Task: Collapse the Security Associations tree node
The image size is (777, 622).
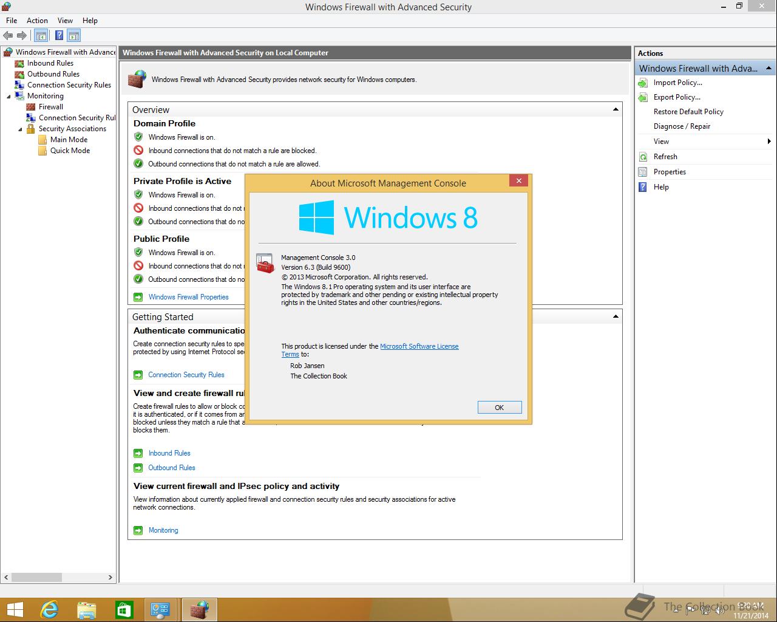Action: (20, 129)
